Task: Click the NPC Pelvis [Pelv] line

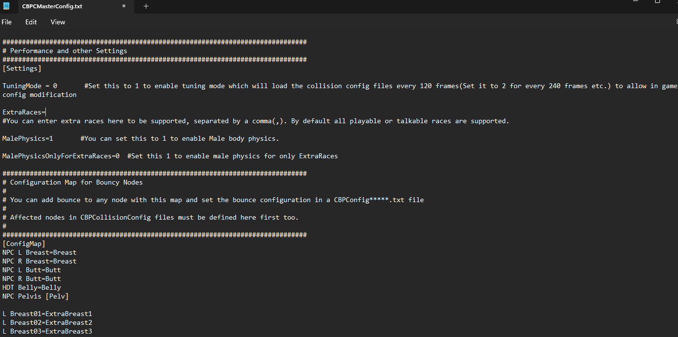Action: (36, 296)
